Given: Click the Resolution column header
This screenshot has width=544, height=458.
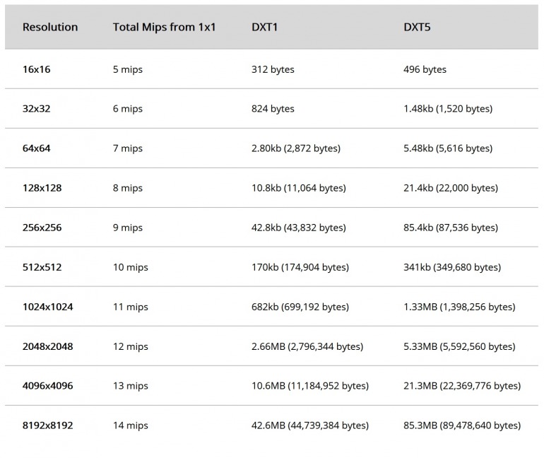Looking at the screenshot, I should (x=50, y=27).
